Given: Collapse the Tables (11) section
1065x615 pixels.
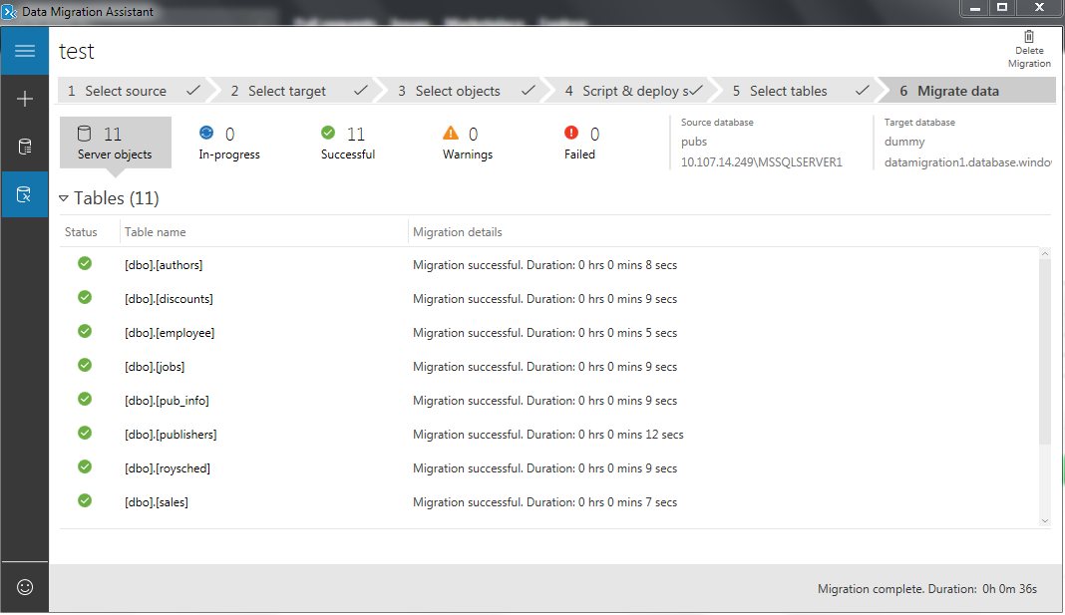Looking at the screenshot, I should [63, 198].
